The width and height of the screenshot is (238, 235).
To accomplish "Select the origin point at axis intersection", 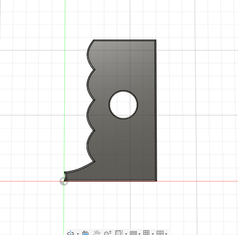I will tap(64, 181).
